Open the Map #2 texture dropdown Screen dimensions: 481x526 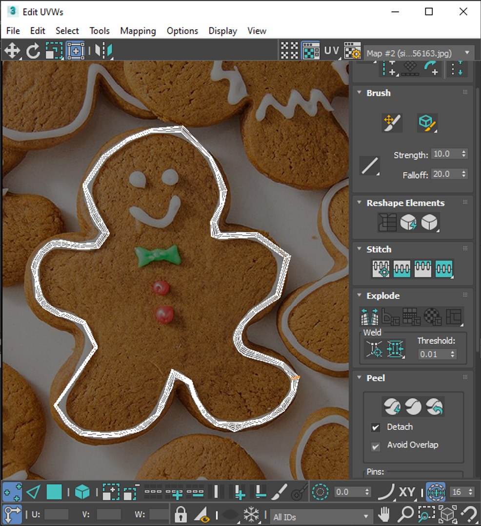[x=419, y=54]
